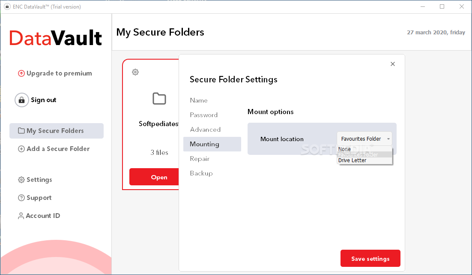Click the date 27 march 2020, friday
Viewport: 472px width, 275px height.
coord(436,32)
